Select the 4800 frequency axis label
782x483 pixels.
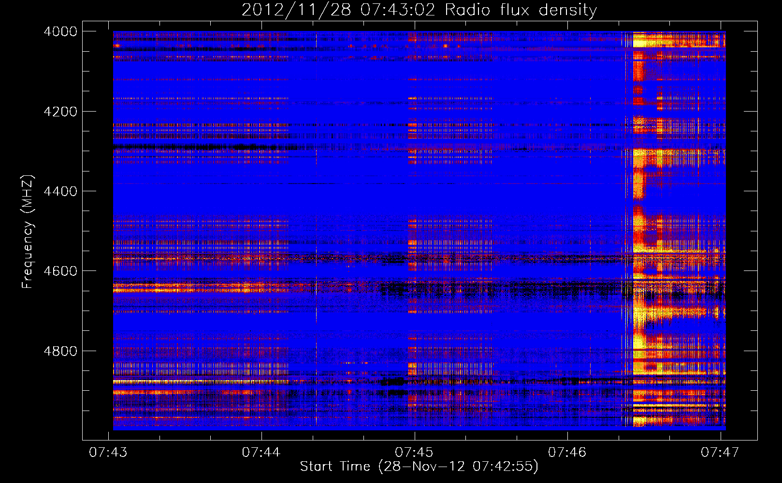tap(60, 351)
